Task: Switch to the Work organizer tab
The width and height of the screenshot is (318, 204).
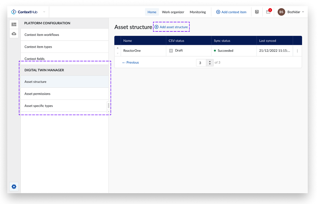Action: 173,12
